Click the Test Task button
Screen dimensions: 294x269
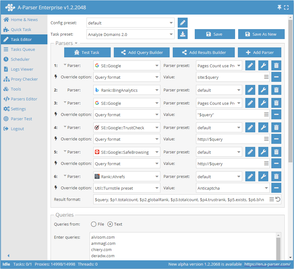(x=87, y=52)
